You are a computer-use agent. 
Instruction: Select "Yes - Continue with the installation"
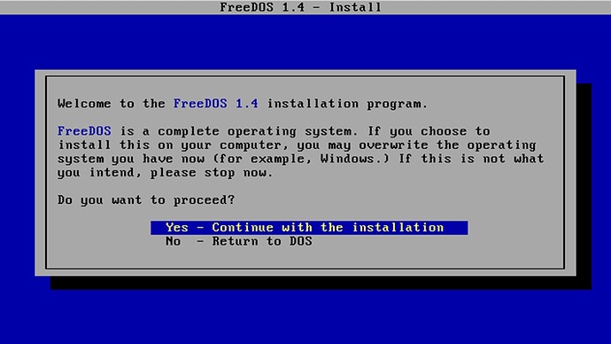coord(309,228)
